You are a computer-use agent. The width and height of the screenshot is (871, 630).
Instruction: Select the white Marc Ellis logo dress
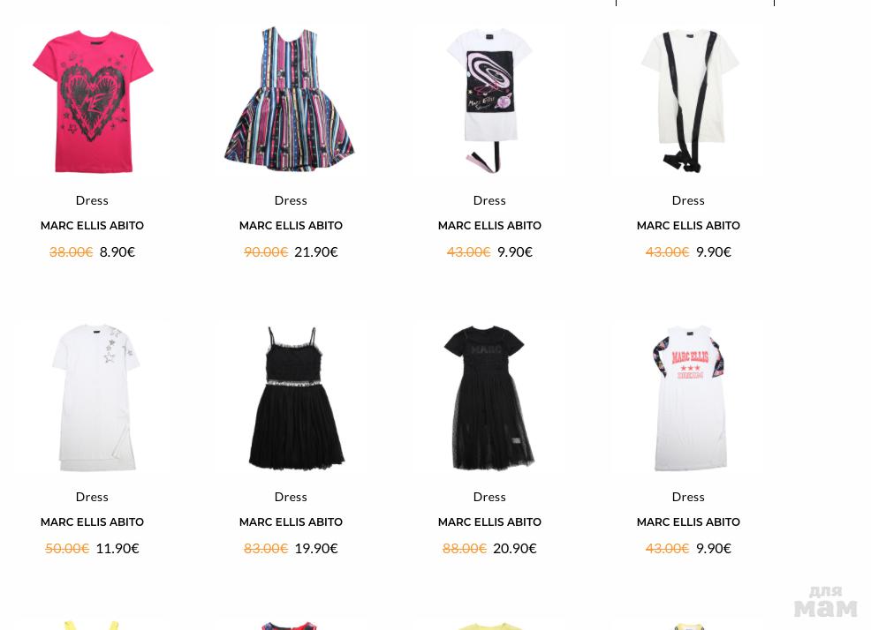point(689,398)
